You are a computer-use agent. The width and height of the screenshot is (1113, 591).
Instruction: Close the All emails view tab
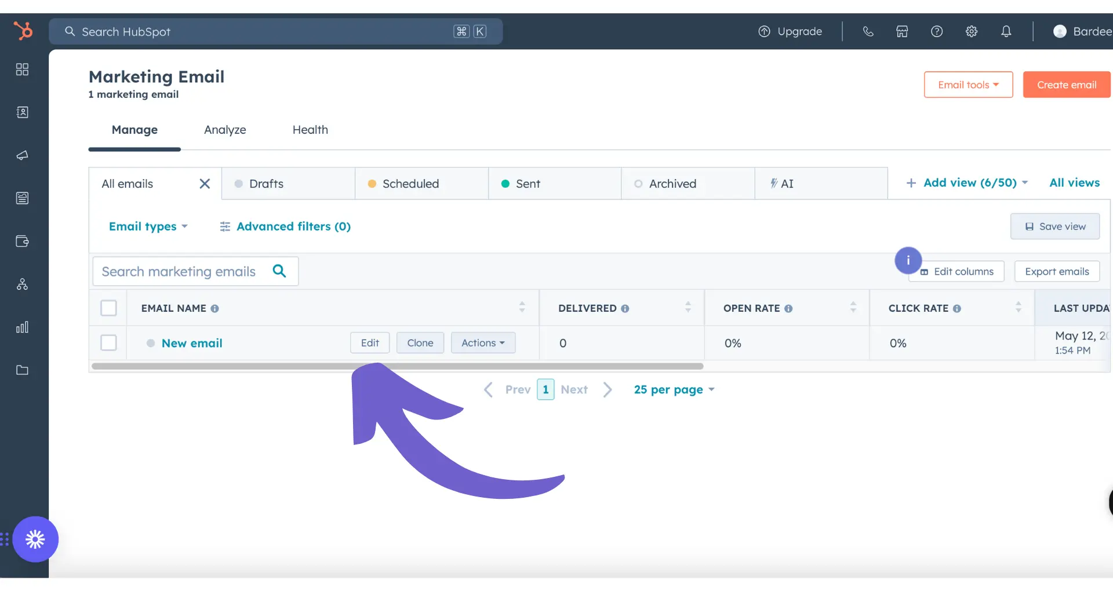205,184
